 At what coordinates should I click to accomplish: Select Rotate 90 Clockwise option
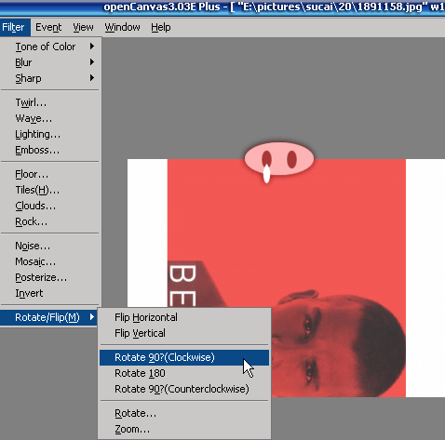point(184,357)
